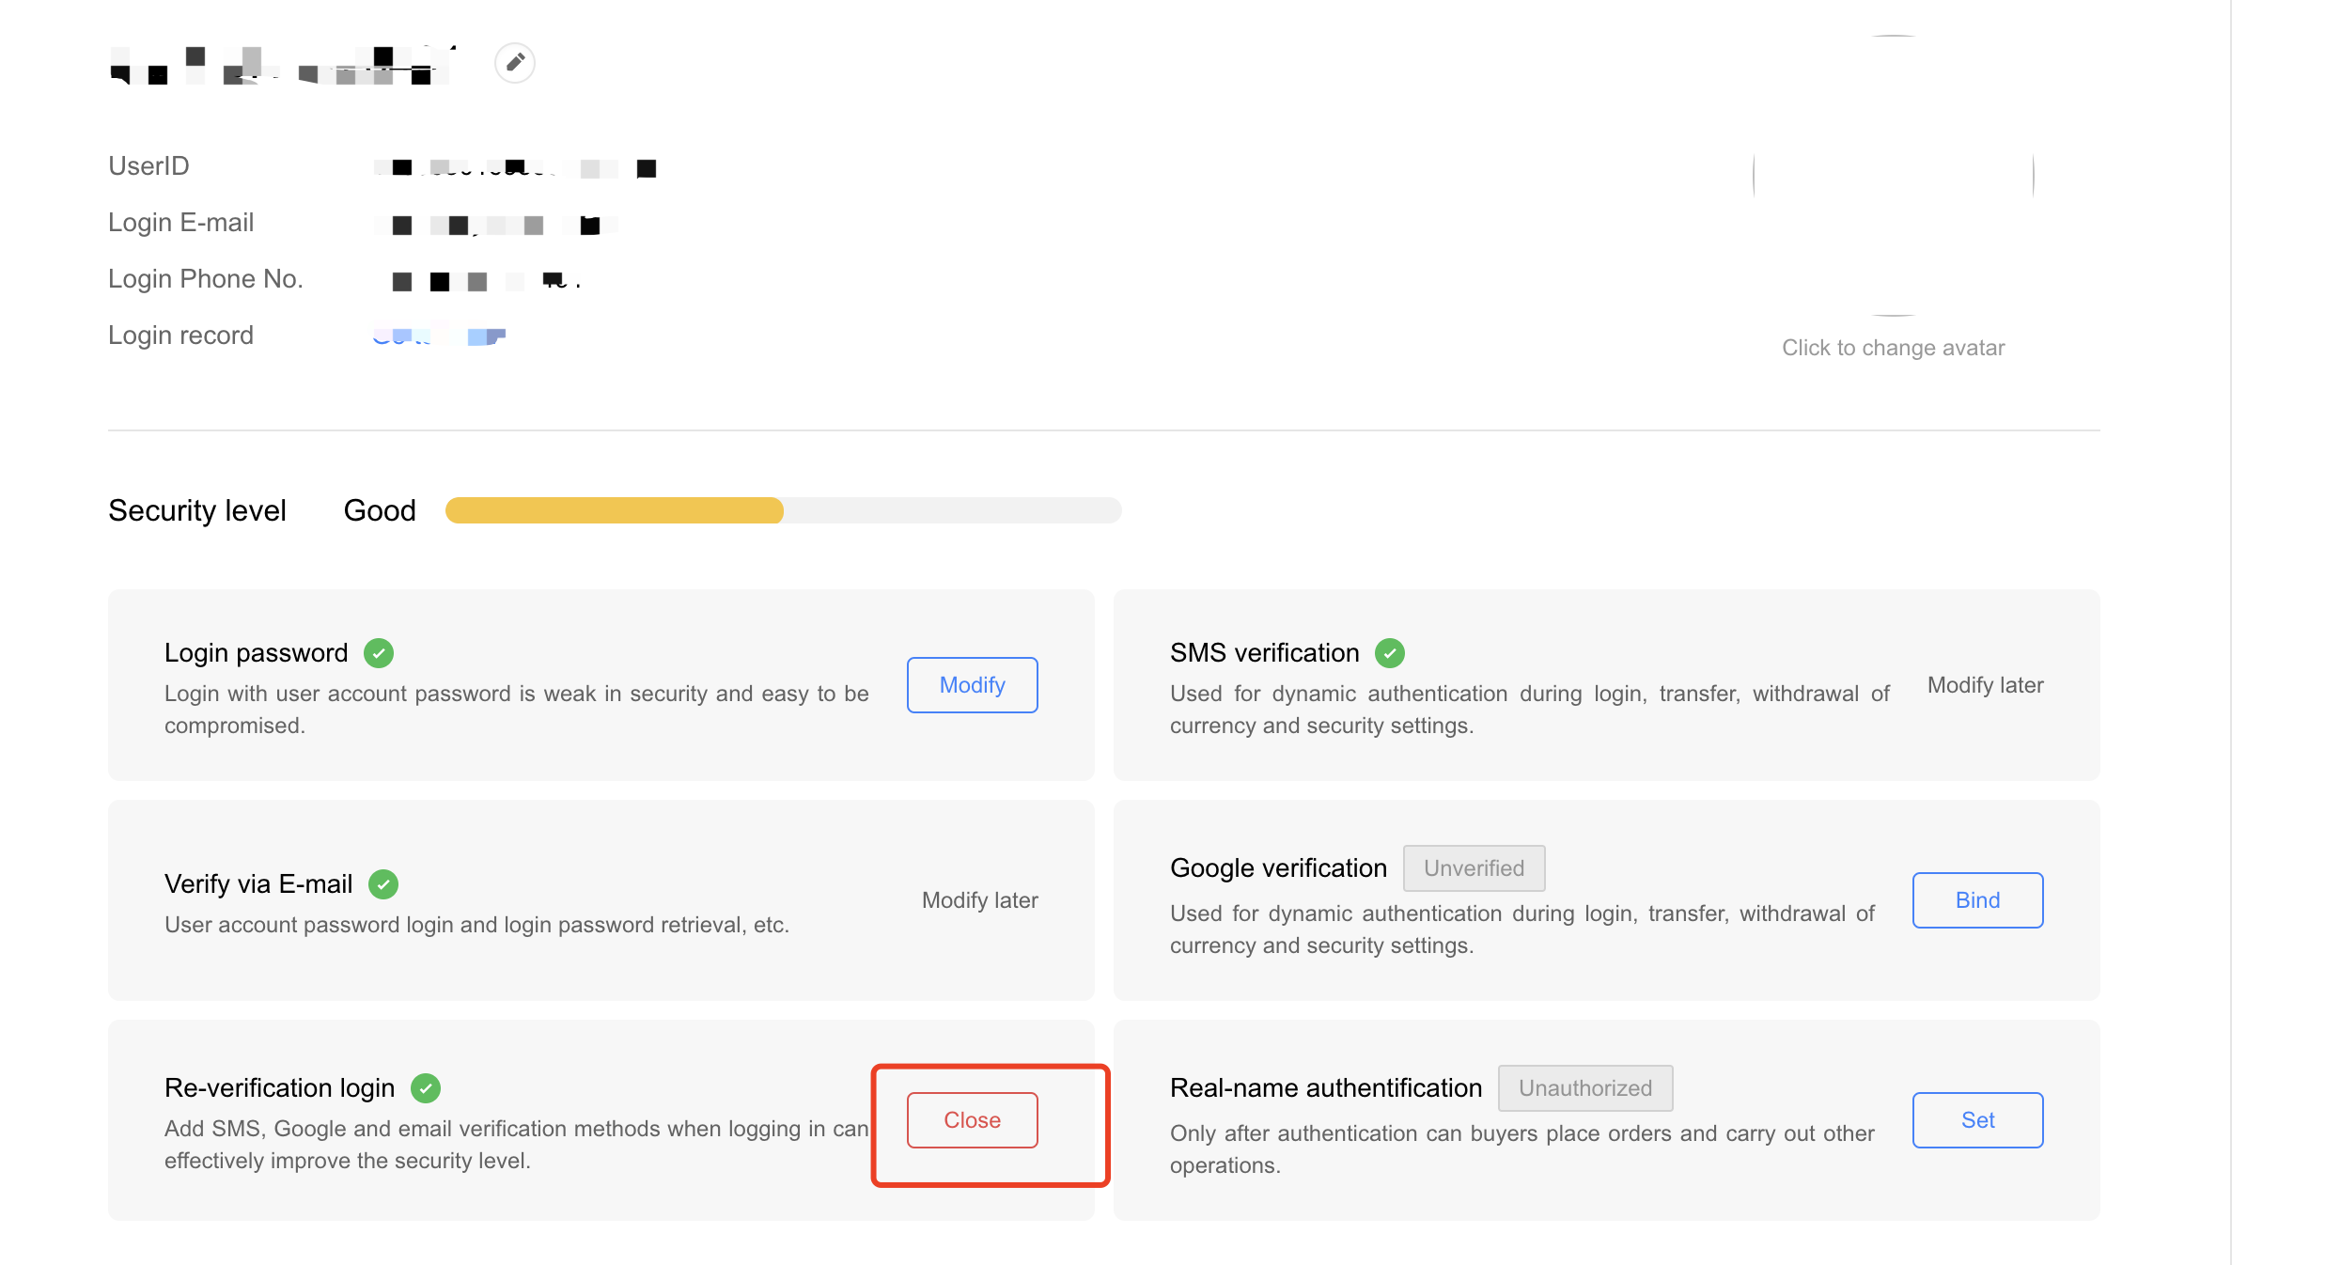Click the Unverified Google verification badge
Image resolution: width=2325 pixels, height=1265 pixels.
[1475, 868]
